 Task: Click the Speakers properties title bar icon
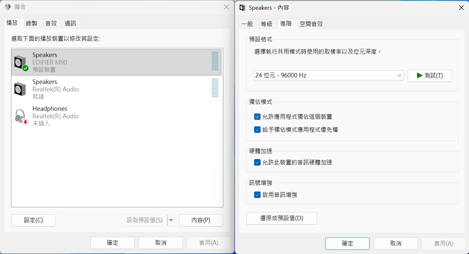tap(242, 7)
